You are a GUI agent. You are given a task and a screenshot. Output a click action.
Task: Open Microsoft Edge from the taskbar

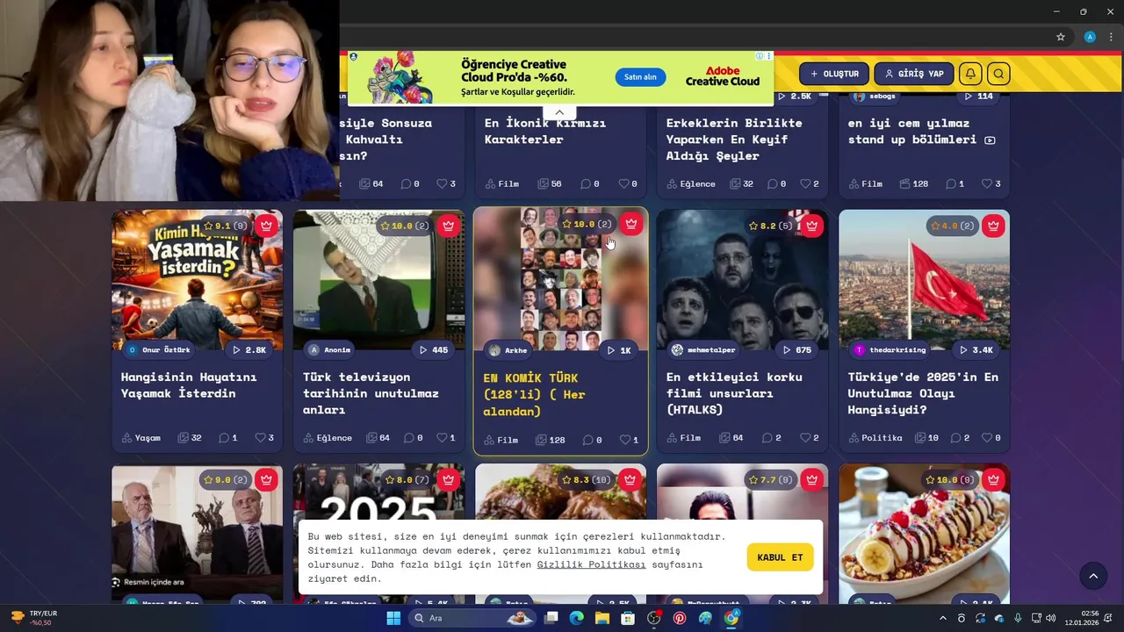click(x=576, y=618)
